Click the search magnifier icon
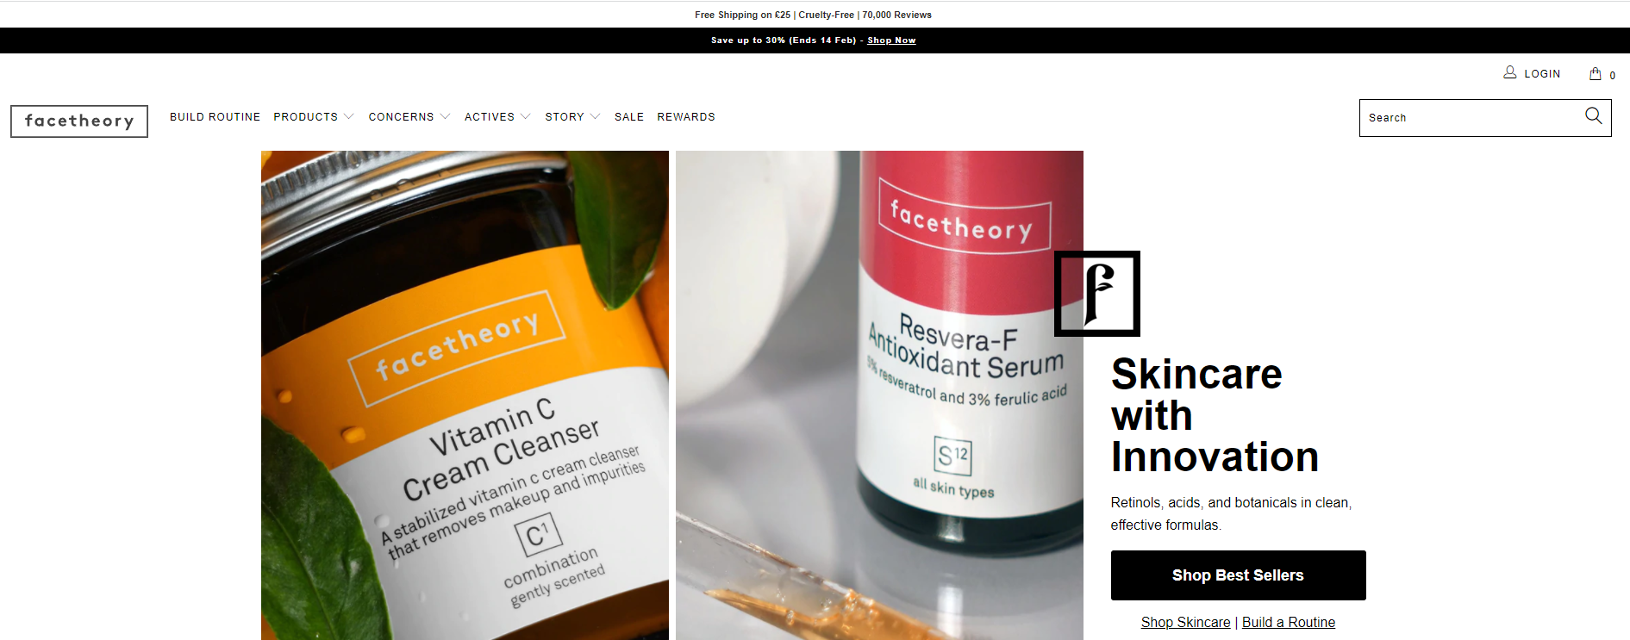This screenshot has height=640, width=1630. [1593, 115]
